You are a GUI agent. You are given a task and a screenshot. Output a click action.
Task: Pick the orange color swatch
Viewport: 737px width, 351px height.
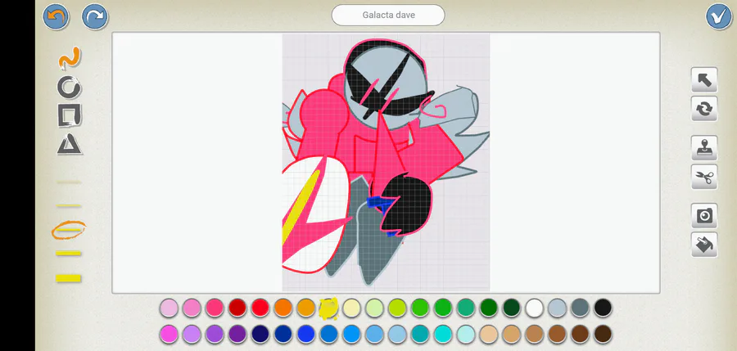(283, 308)
